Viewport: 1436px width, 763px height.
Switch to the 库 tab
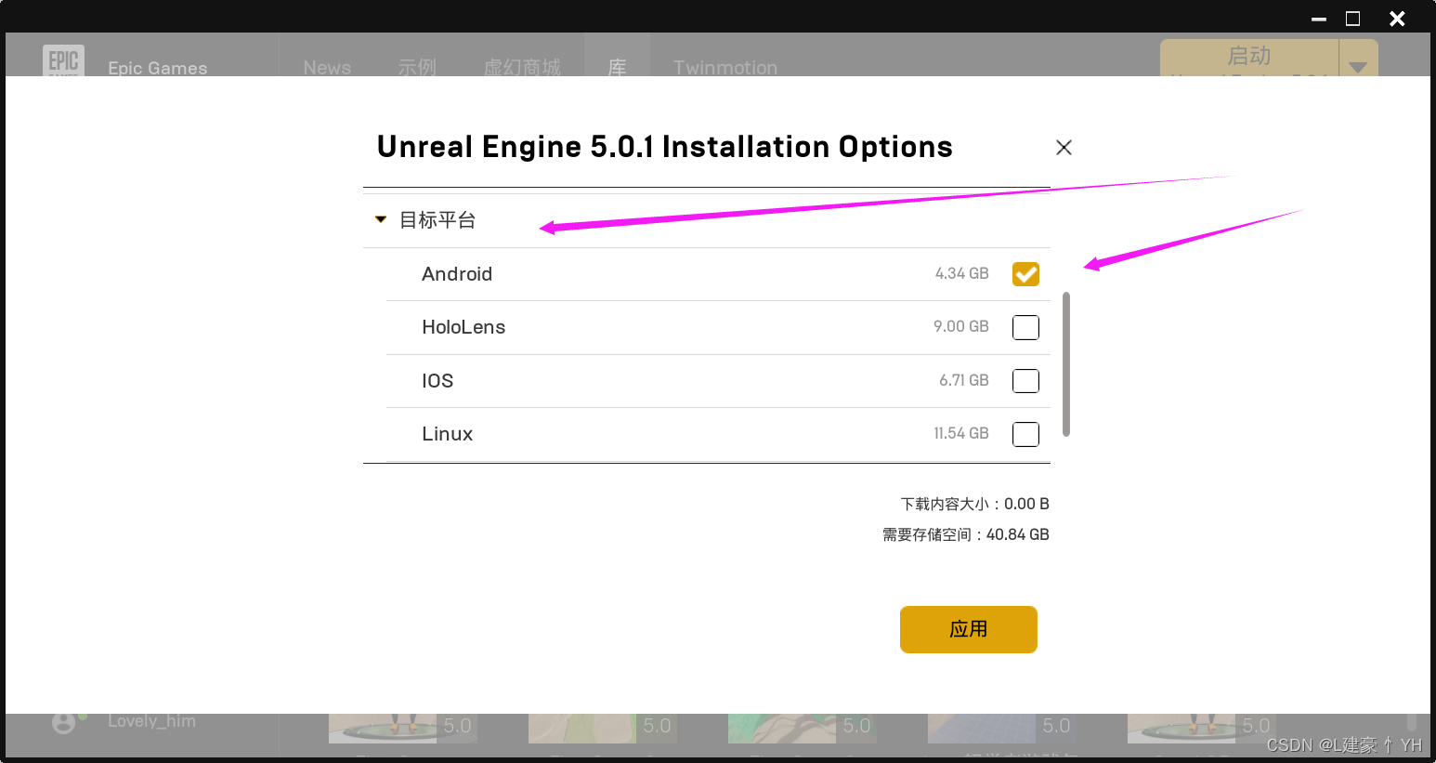point(617,67)
